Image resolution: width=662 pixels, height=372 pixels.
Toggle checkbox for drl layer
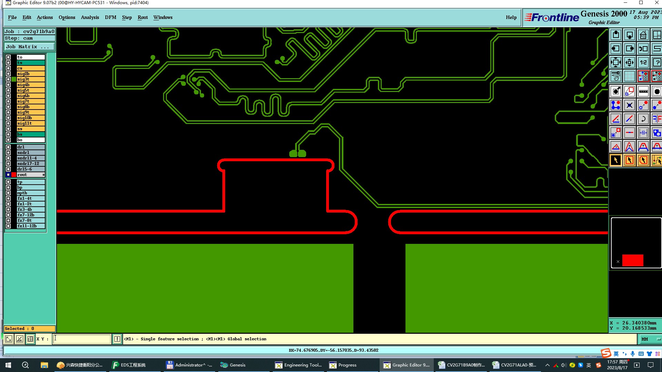click(x=8, y=147)
